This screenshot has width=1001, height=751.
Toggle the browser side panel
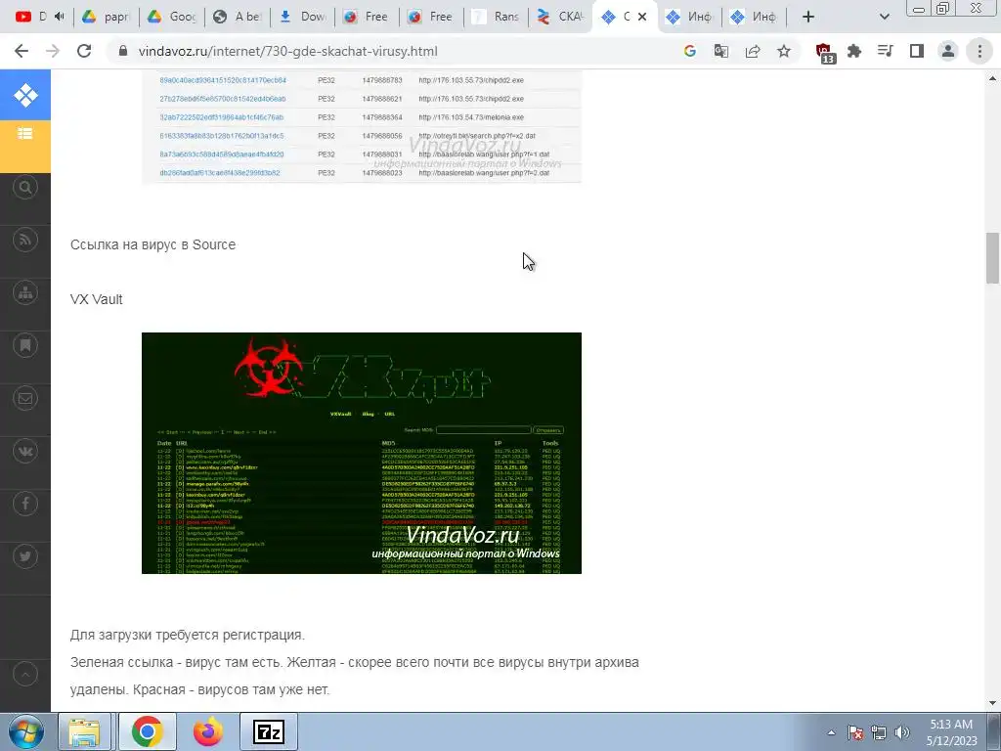click(x=917, y=51)
